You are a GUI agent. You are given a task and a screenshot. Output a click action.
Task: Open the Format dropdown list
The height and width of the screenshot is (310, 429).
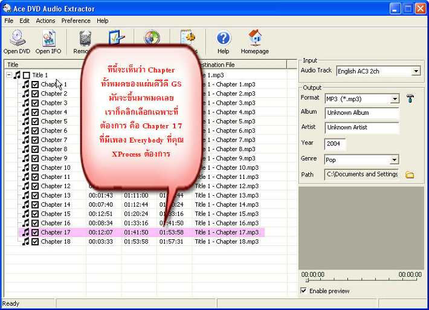[x=395, y=98]
